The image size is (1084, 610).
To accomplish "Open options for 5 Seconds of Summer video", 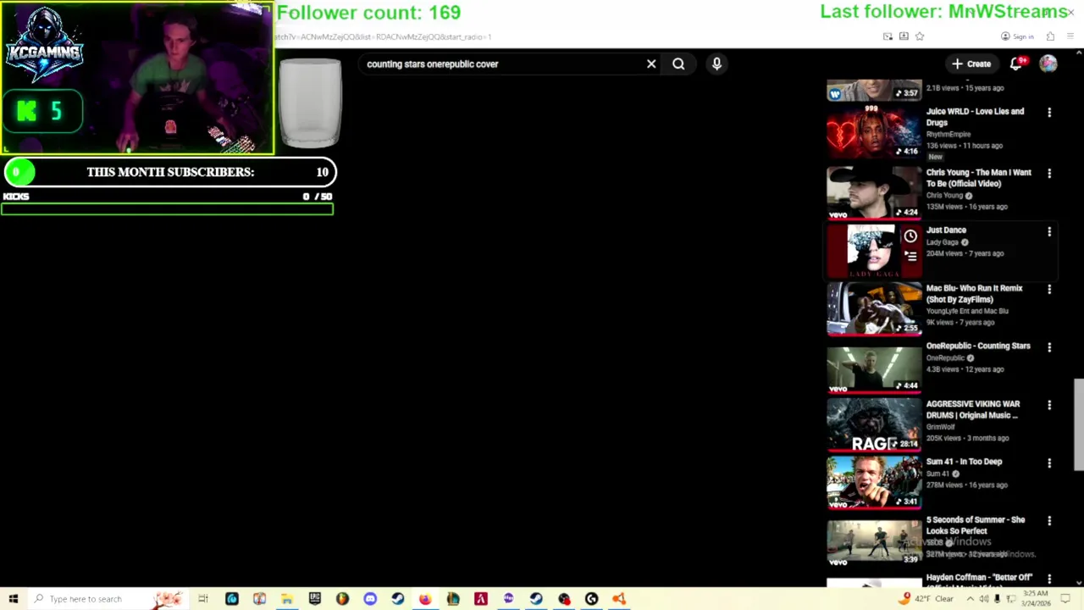I will pyautogui.click(x=1049, y=521).
